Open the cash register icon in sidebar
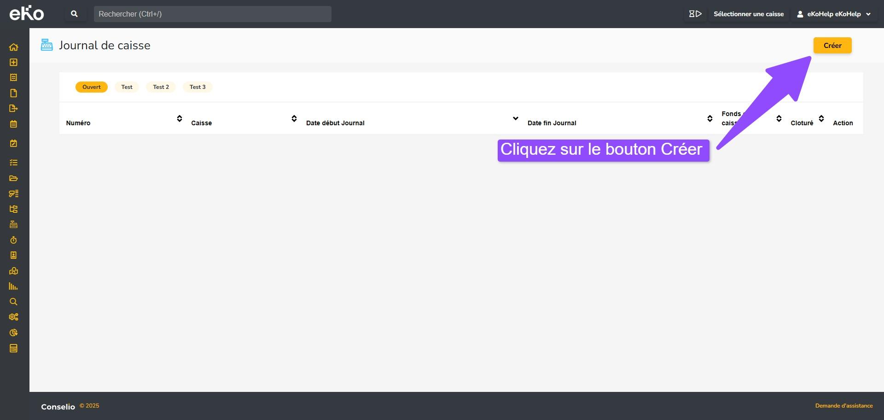884x420 pixels. click(x=13, y=225)
